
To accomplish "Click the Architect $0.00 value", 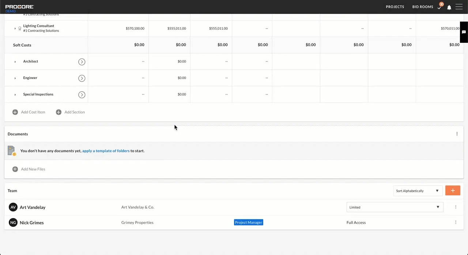I will [182, 61].
